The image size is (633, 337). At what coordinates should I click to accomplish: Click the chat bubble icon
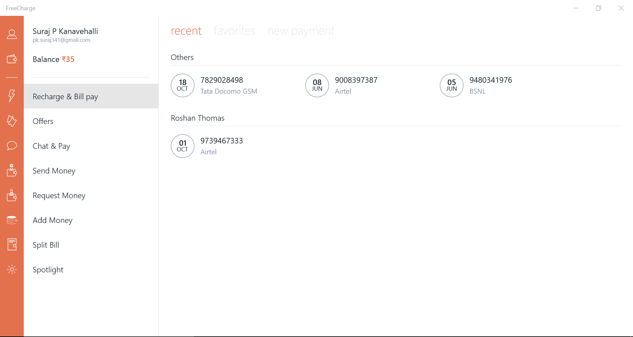click(12, 145)
